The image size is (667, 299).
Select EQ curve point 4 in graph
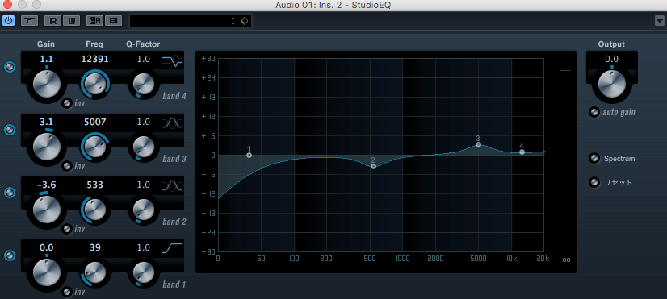522,152
